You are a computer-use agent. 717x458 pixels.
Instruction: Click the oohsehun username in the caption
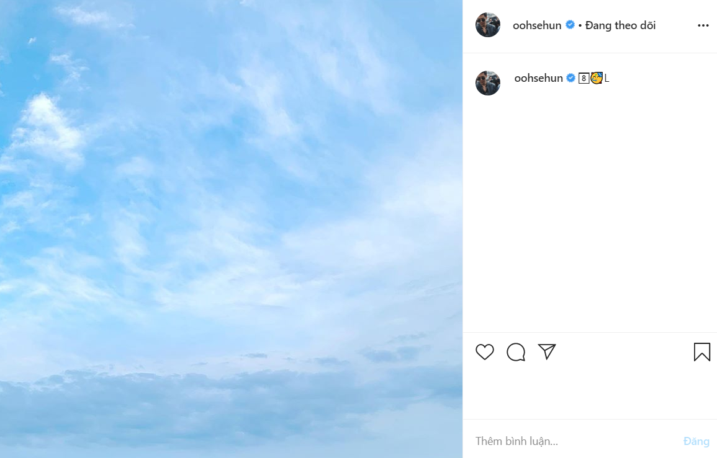(x=538, y=78)
